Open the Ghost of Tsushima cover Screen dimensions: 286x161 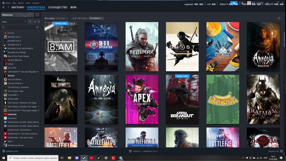(x=182, y=47)
